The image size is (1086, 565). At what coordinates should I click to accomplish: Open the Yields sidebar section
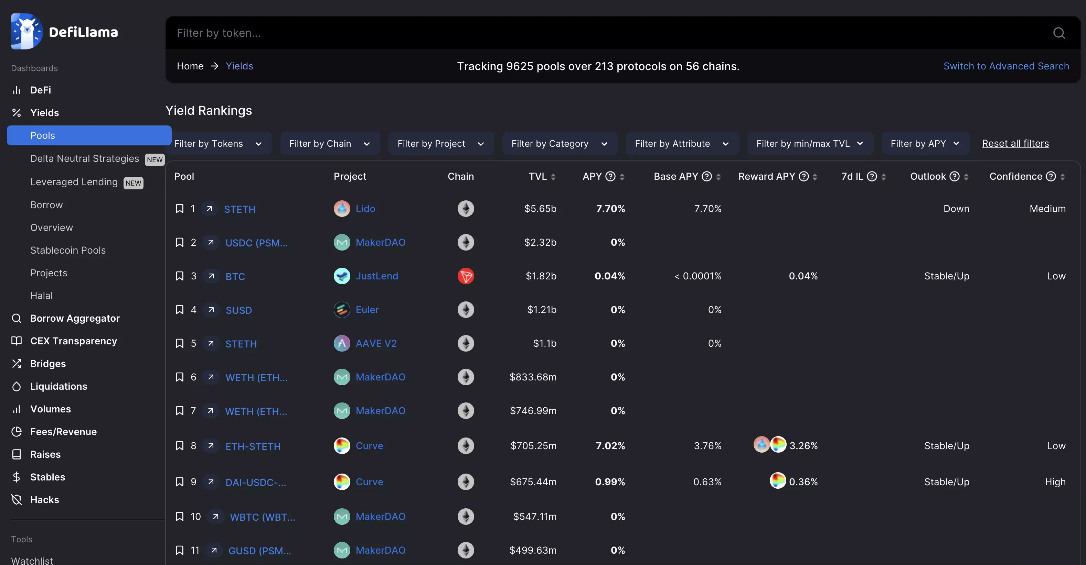point(45,113)
